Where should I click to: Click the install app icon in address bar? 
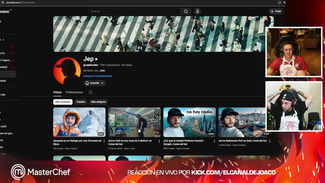pyautogui.click(x=279, y=2)
